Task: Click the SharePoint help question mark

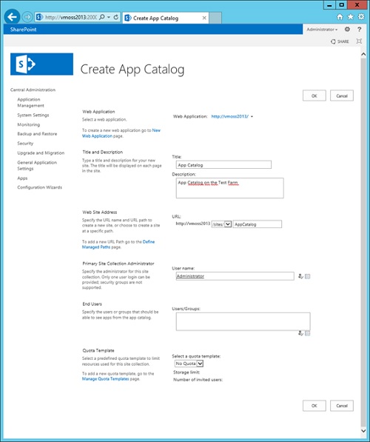Action: (x=360, y=30)
